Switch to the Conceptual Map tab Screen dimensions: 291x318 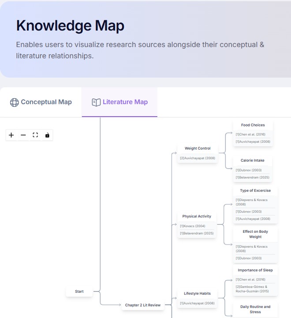tap(41, 102)
